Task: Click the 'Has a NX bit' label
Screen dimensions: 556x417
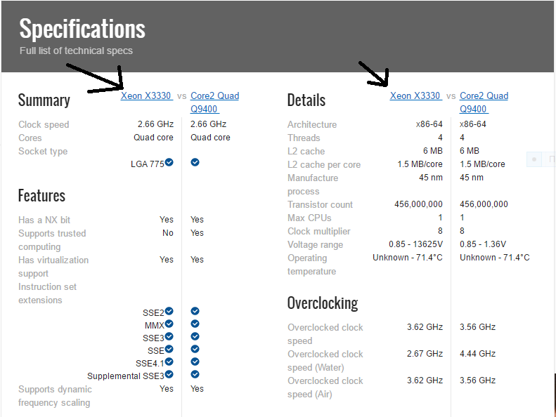Action: pos(44,220)
